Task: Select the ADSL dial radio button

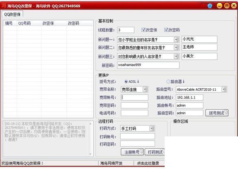Action: pos(126,81)
